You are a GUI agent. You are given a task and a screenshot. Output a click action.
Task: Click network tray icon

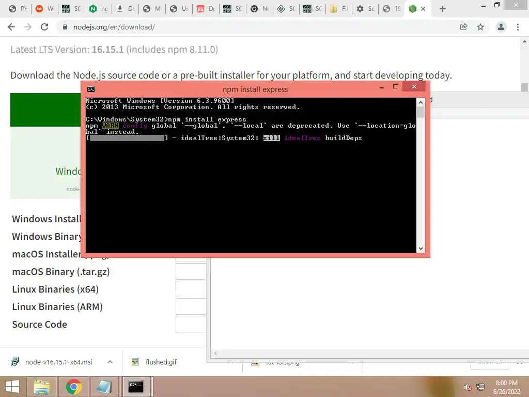[480, 387]
